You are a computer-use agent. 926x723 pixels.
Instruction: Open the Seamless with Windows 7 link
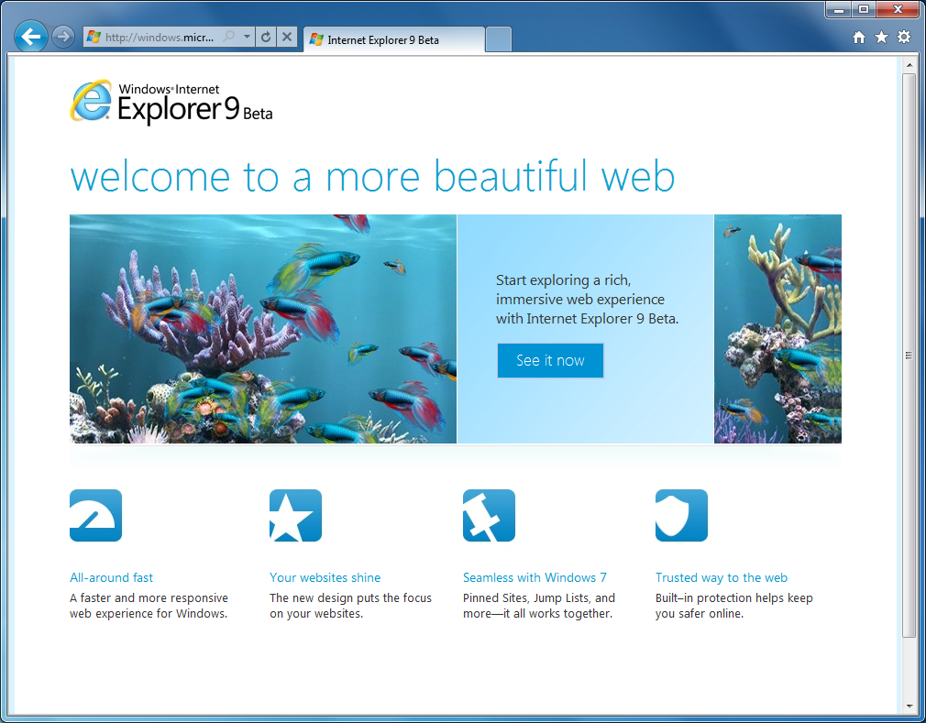click(x=535, y=577)
